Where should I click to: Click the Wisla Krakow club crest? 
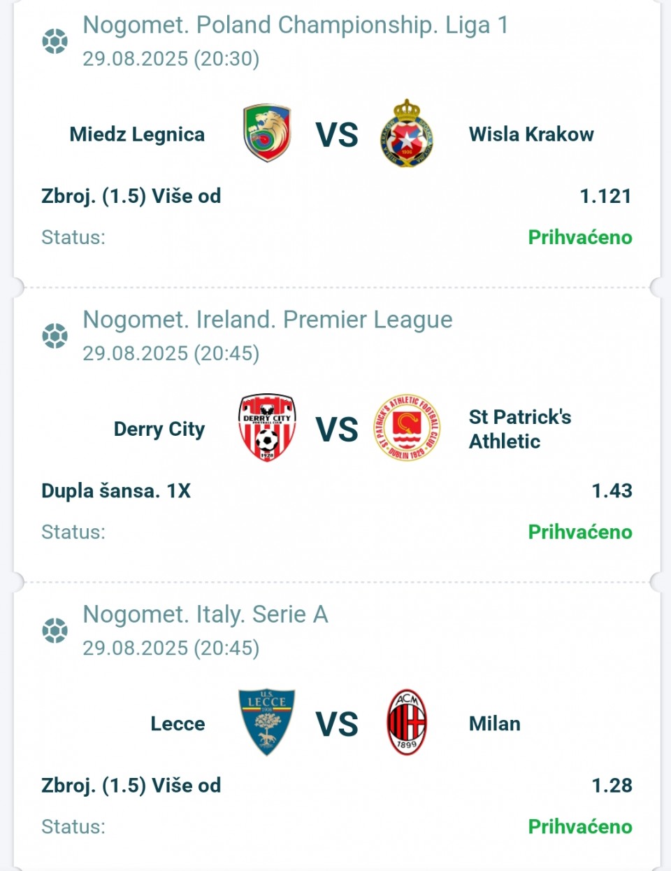407,133
